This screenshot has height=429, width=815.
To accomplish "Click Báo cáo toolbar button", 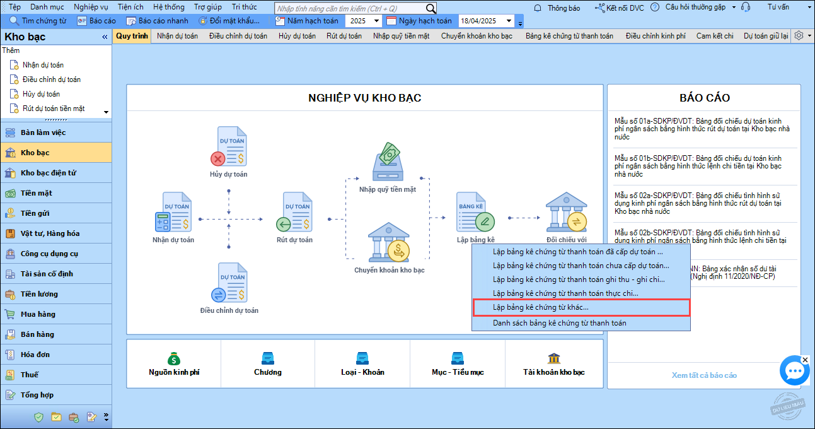I will coord(96,21).
